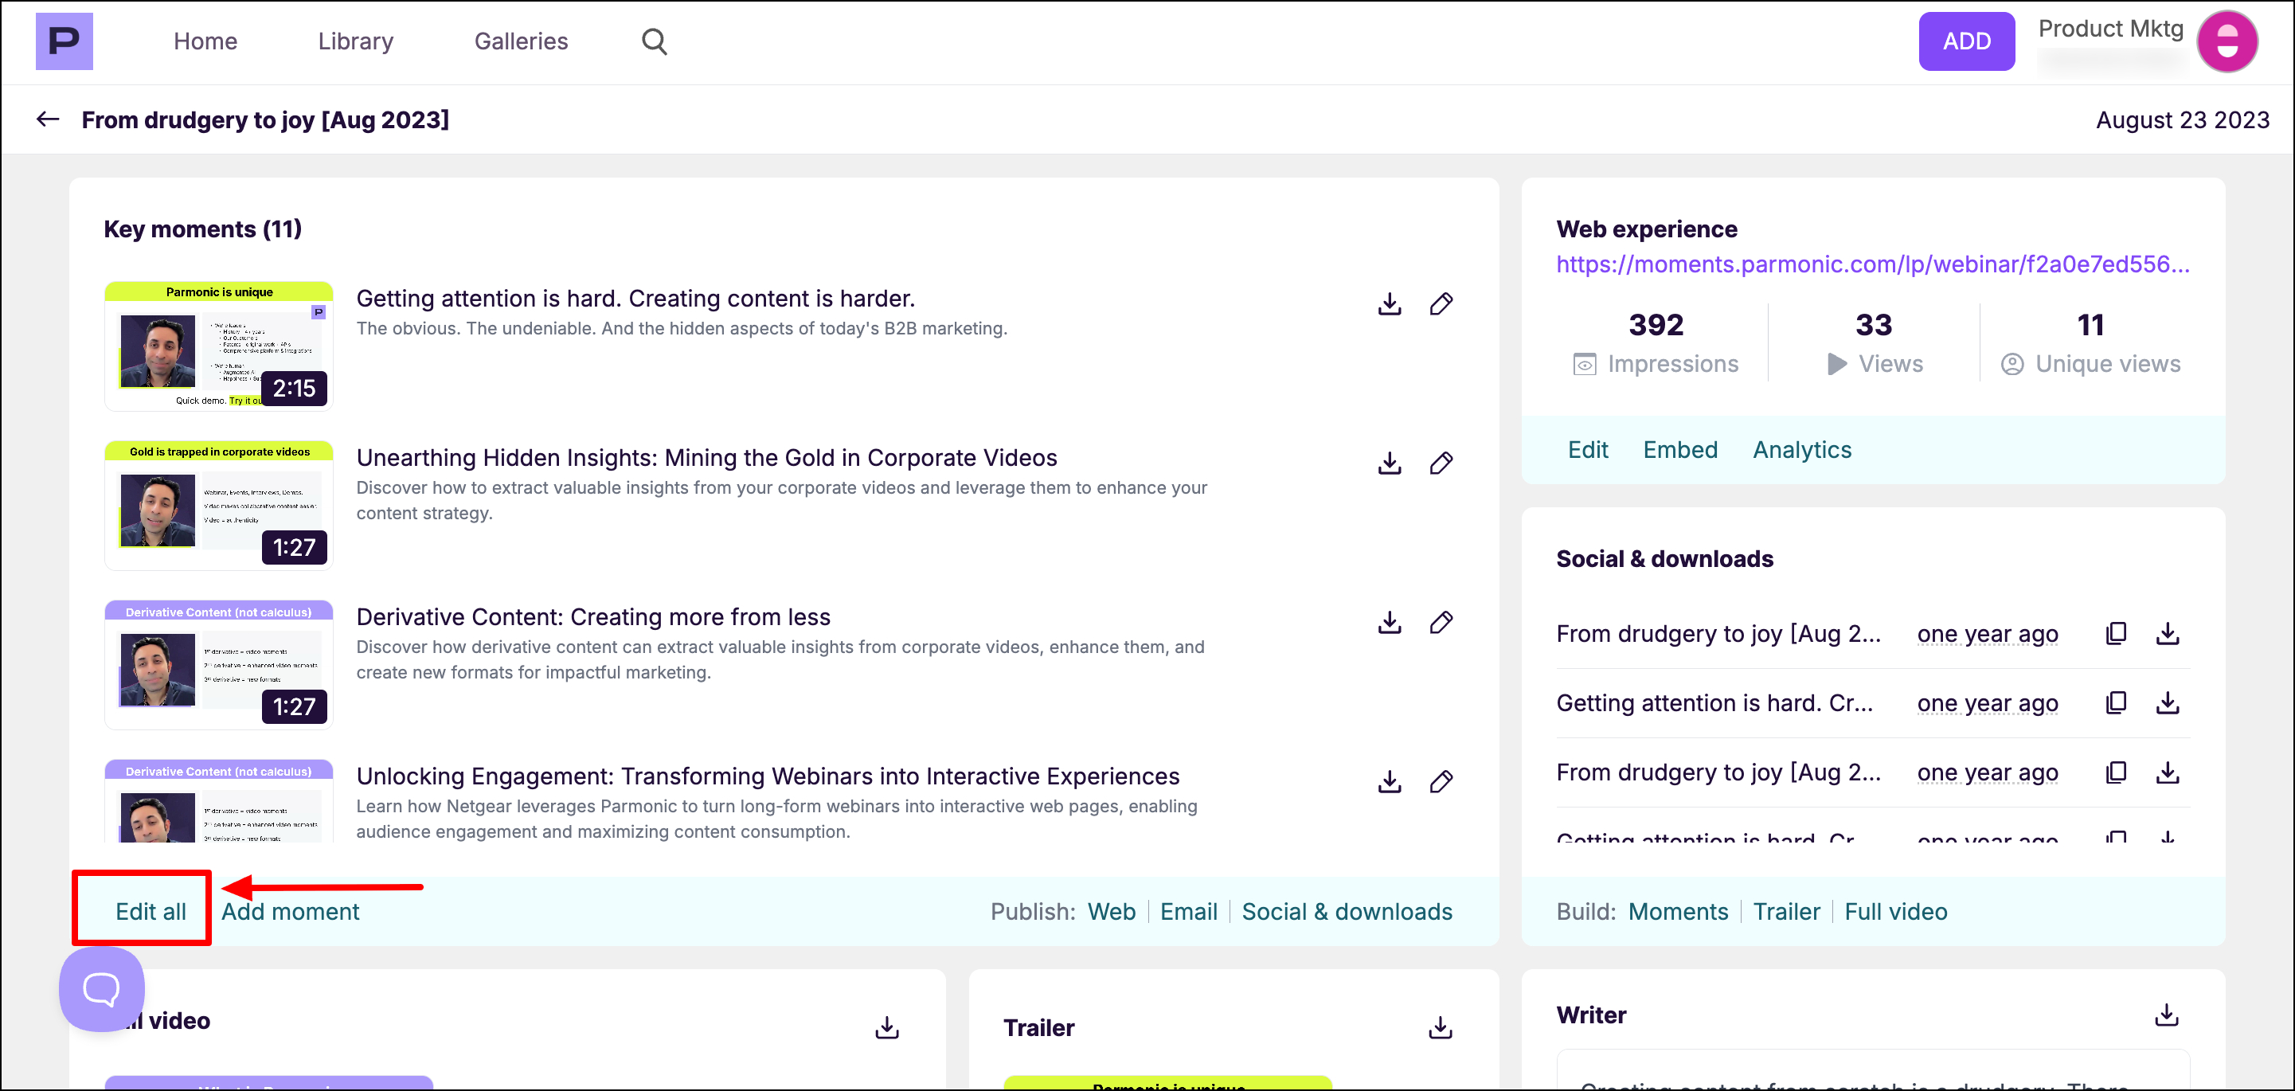Image resolution: width=2295 pixels, height=1091 pixels.
Task: Edit the 'Unearthing Hidden Insights' moment pencil
Action: (1441, 463)
